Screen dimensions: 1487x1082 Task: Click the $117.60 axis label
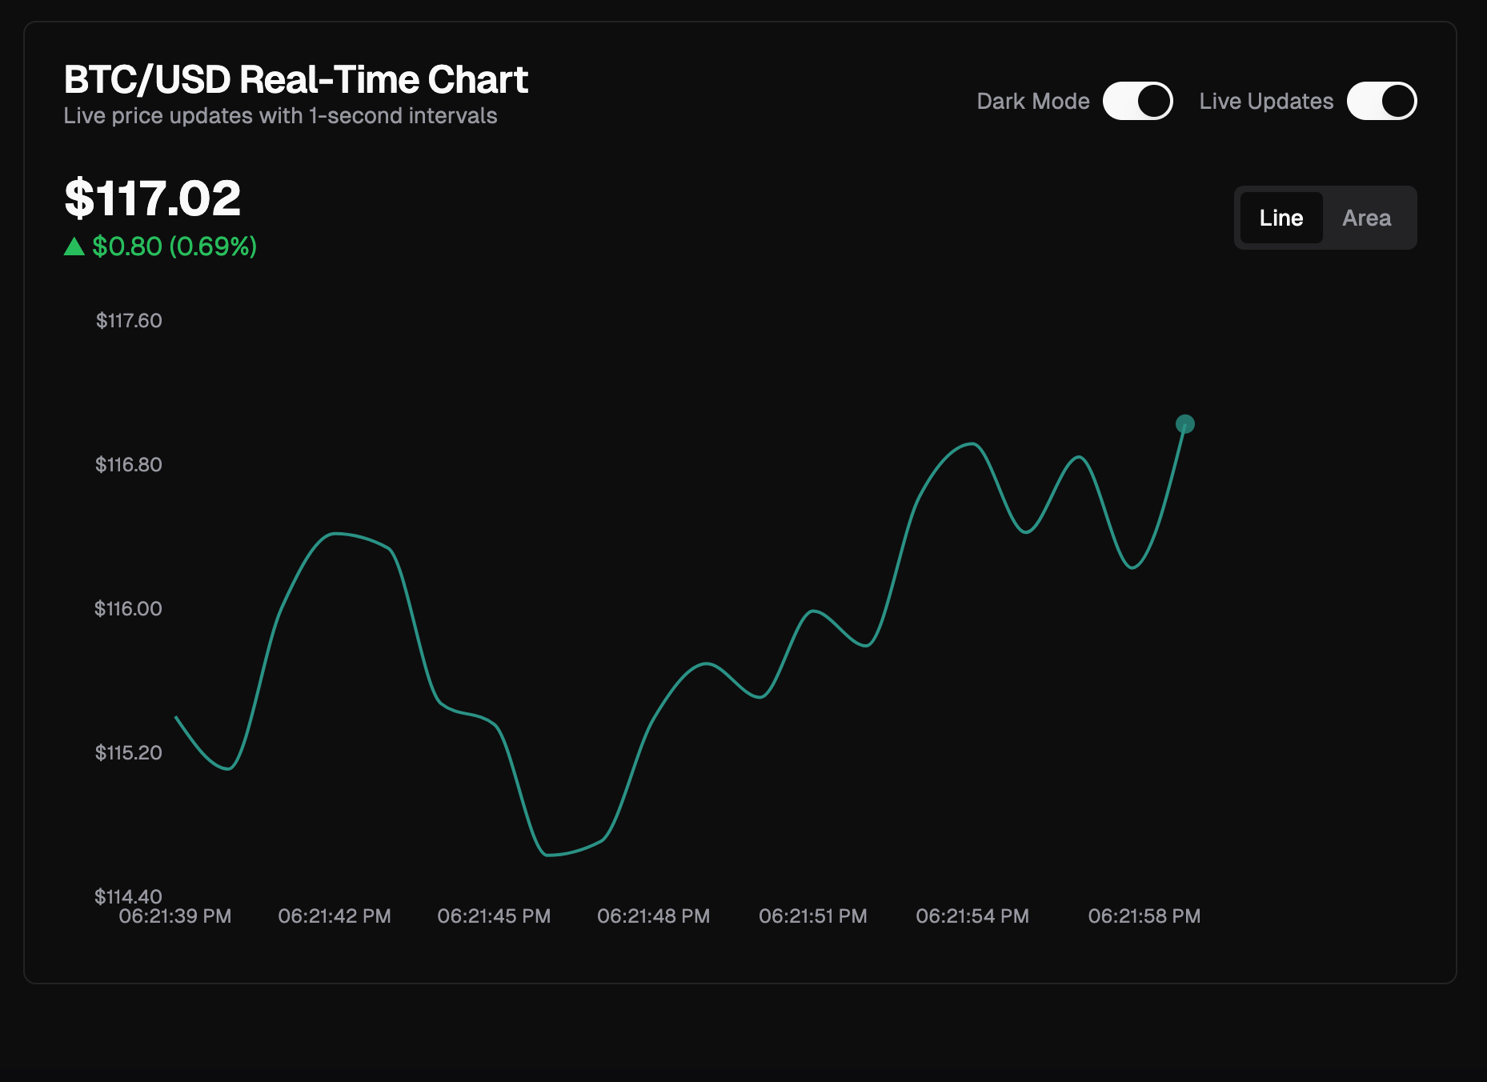tap(129, 320)
